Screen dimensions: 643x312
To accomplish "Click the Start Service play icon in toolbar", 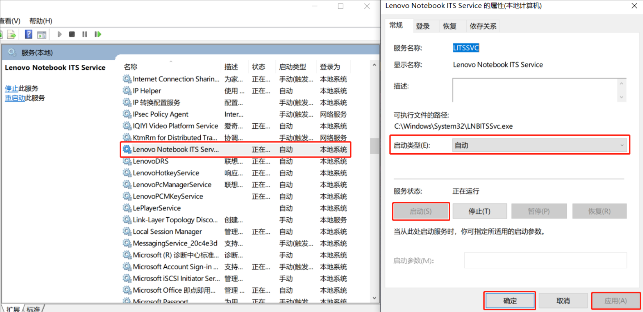I will coord(59,34).
